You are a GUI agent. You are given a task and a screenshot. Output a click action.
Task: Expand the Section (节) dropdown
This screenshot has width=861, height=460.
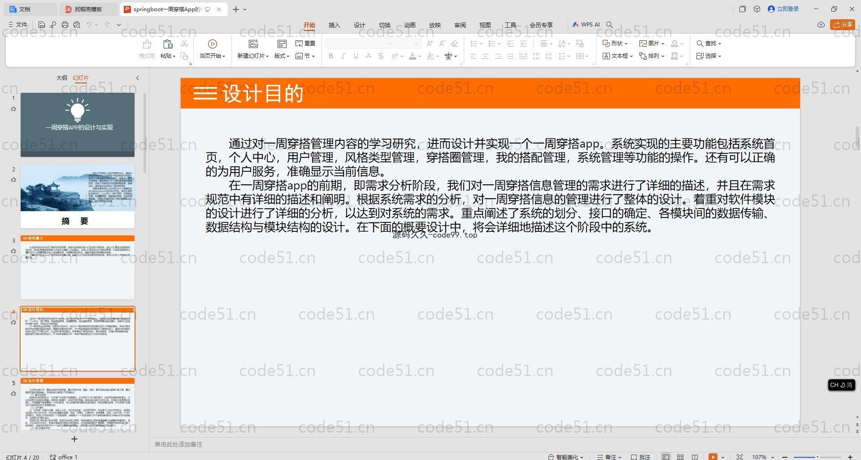coord(305,56)
